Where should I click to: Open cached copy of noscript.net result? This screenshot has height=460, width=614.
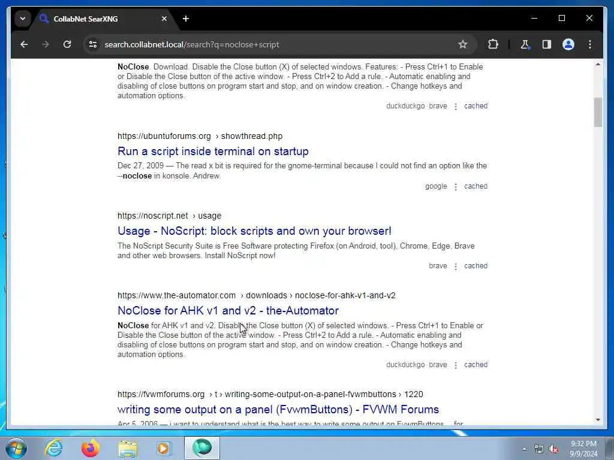coord(475,266)
